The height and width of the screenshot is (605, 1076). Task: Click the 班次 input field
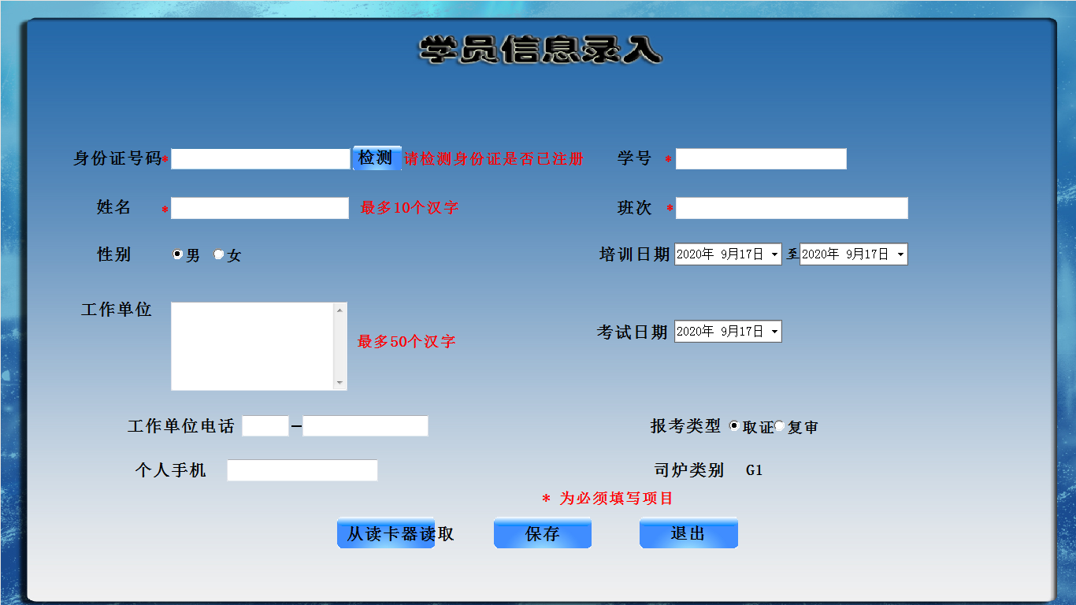(x=792, y=208)
